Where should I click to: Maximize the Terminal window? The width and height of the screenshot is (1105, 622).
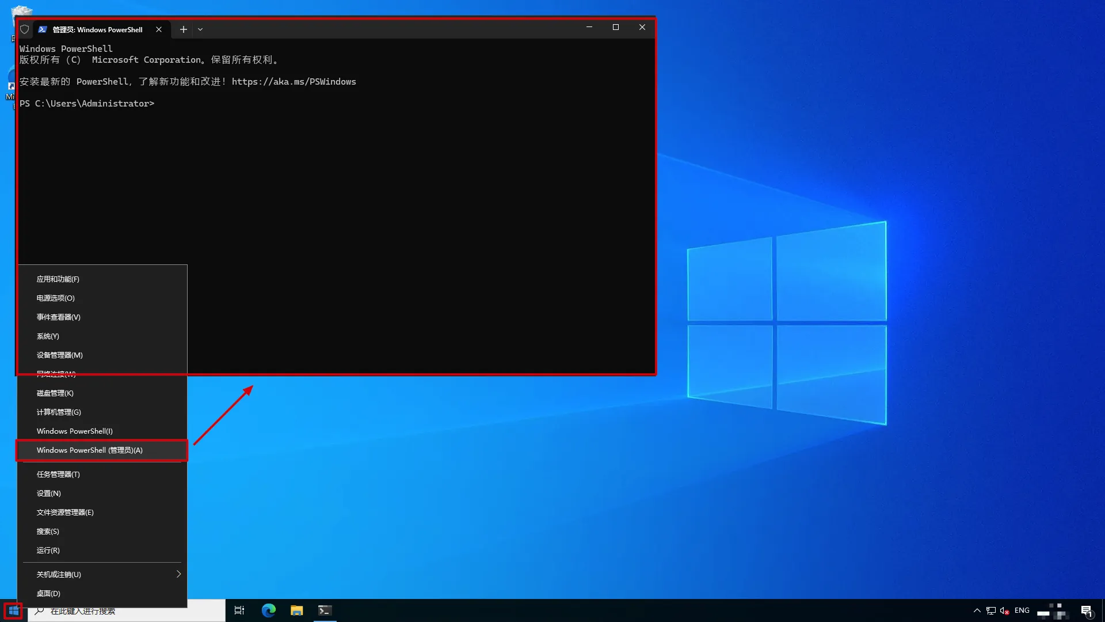[616, 27]
